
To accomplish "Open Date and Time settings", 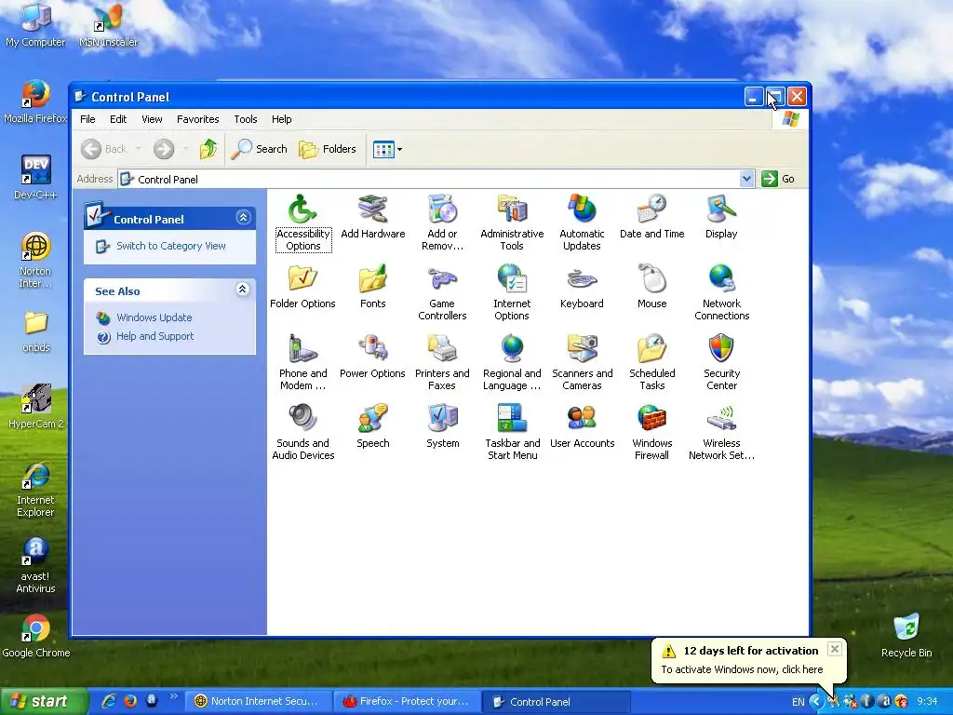I will click(x=651, y=216).
